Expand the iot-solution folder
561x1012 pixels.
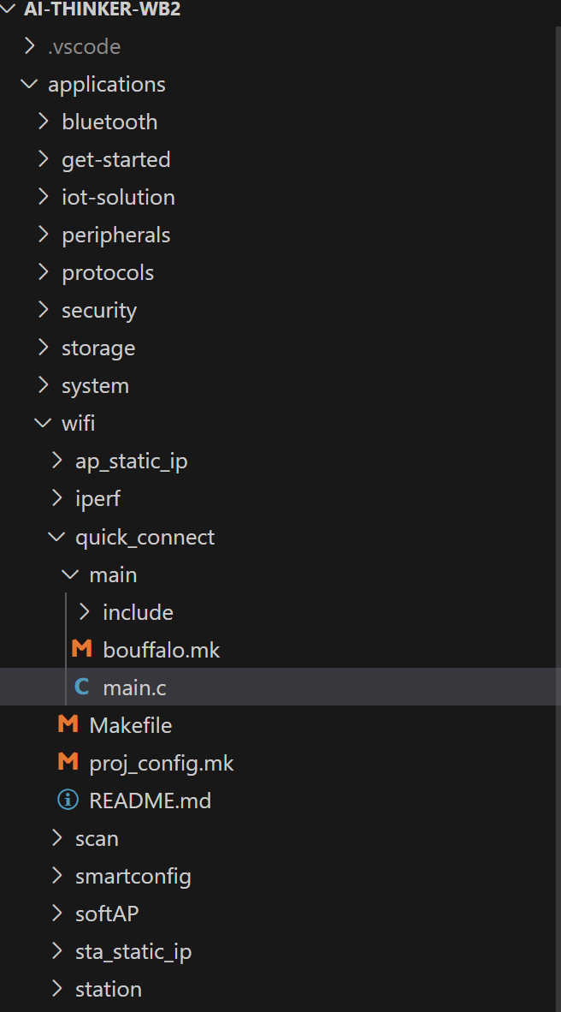click(x=119, y=197)
